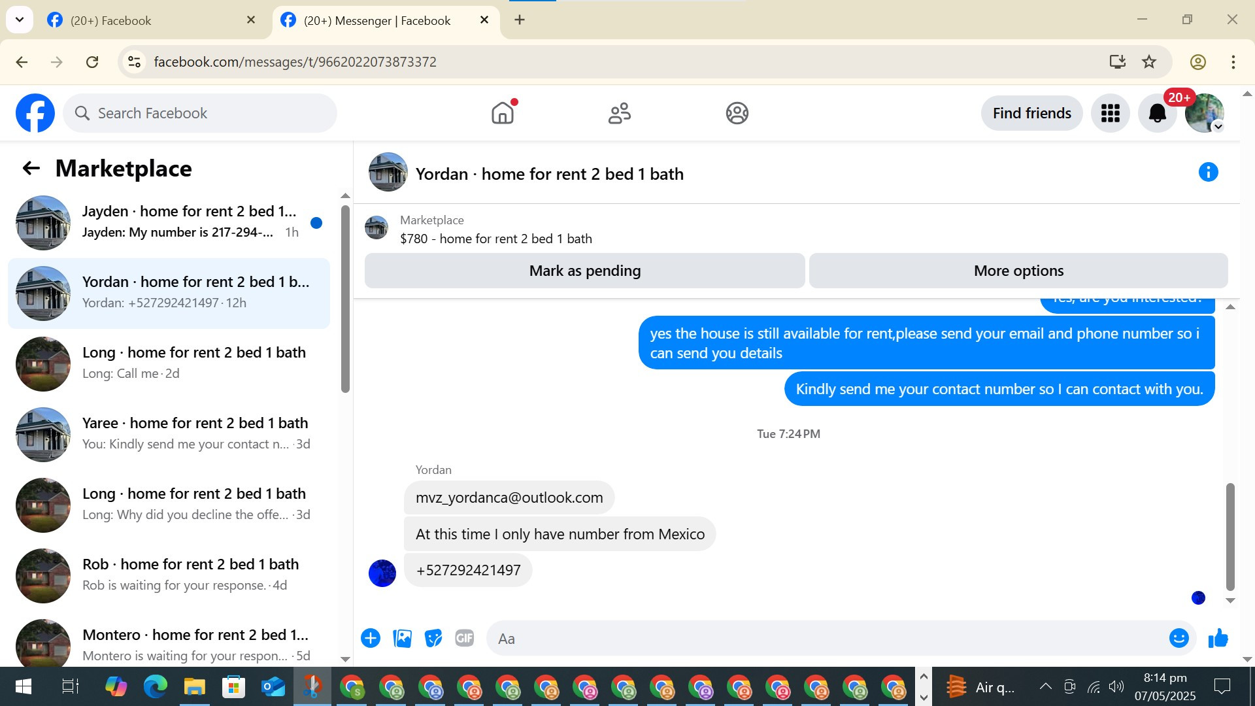Send a thumbs-up like
The image size is (1255, 706).
(1218, 638)
